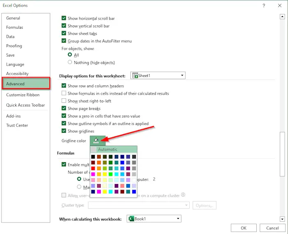Click the scroll down arrow icon
The height and width of the screenshot is (234, 288).
pyautogui.click(x=282, y=219)
